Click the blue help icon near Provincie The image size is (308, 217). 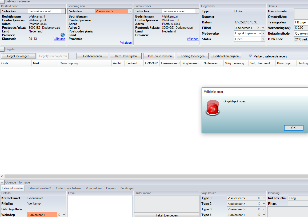62,35
